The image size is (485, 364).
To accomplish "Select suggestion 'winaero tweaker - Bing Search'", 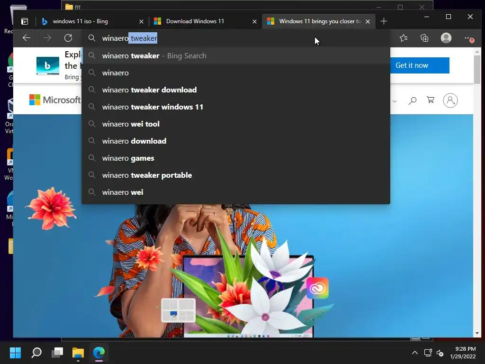I will click(x=236, y=56).
